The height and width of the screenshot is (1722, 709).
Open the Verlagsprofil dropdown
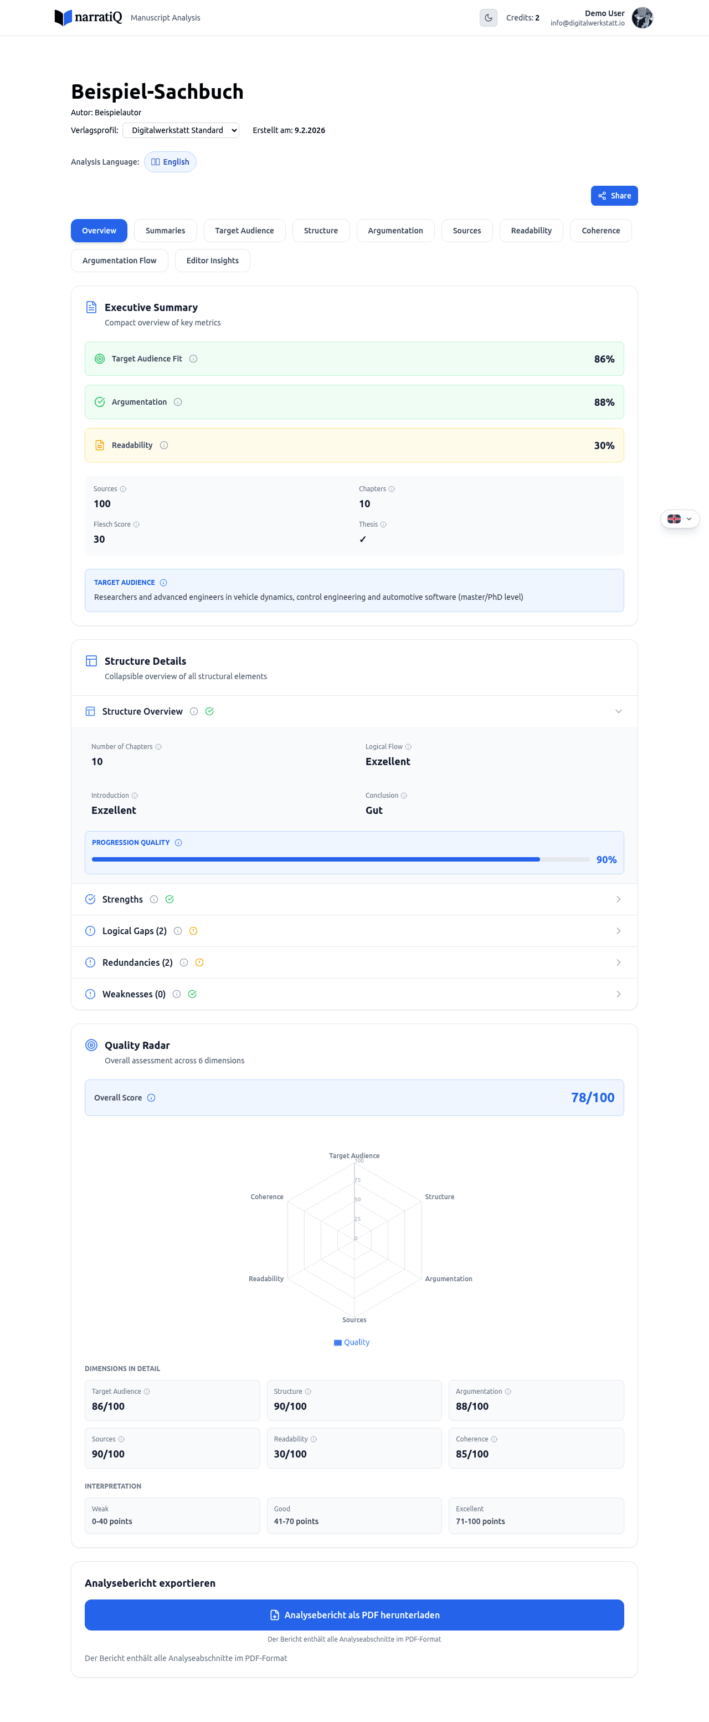180,130
